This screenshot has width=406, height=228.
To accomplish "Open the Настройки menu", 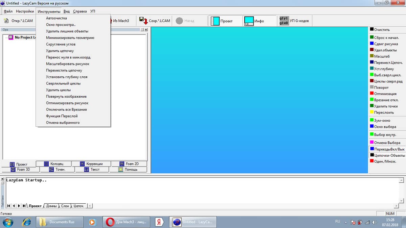I will pos(25,11).
